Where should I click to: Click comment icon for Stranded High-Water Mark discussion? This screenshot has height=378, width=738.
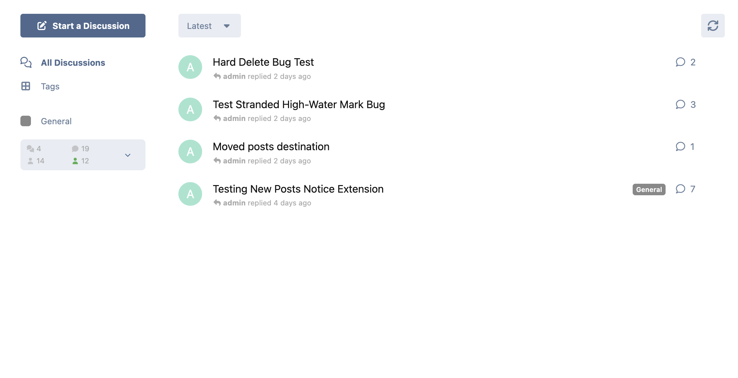[680, 105]
